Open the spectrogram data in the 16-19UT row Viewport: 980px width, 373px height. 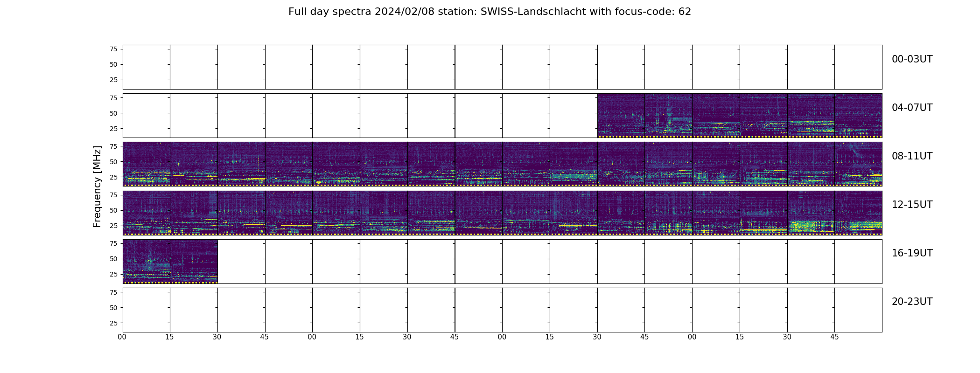[170, 261]
